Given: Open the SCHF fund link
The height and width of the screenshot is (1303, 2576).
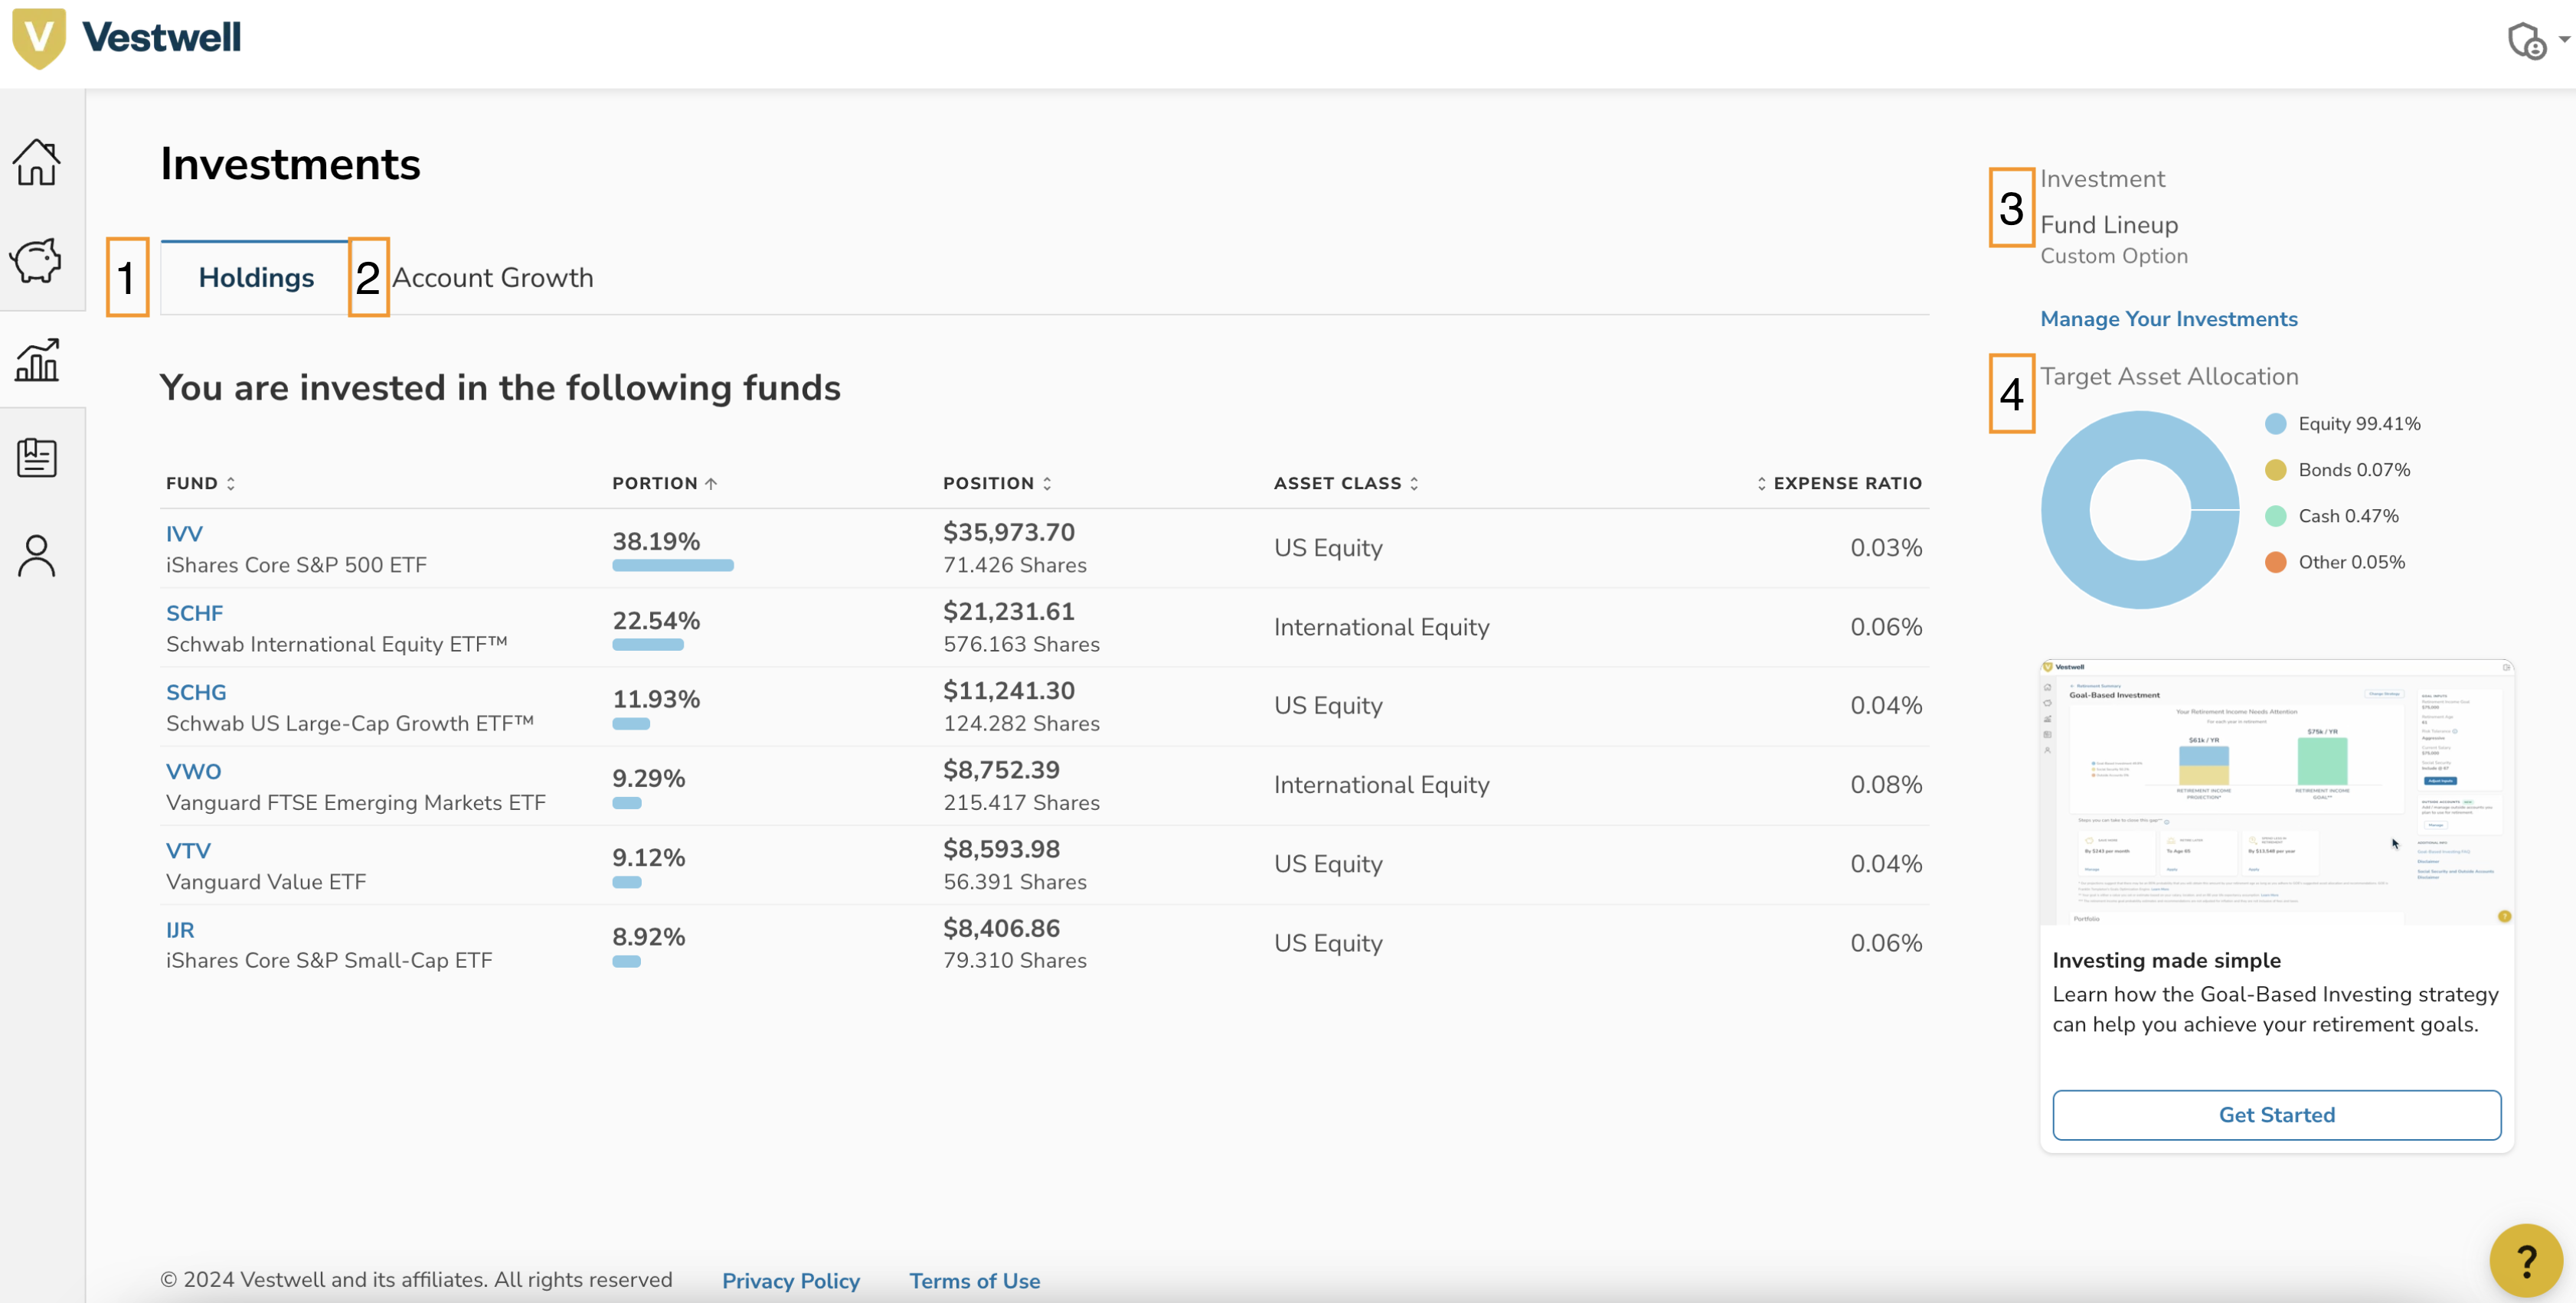Looking at the screenshot, I should 195,613.
